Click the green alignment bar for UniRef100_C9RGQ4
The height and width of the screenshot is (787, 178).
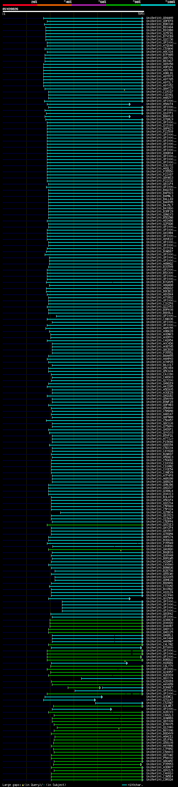97,779
